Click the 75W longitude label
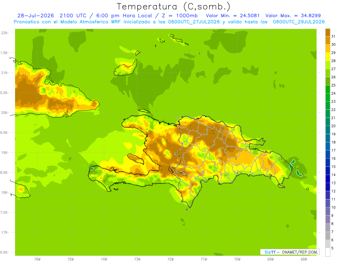341x263 pixels. [70, 259]
